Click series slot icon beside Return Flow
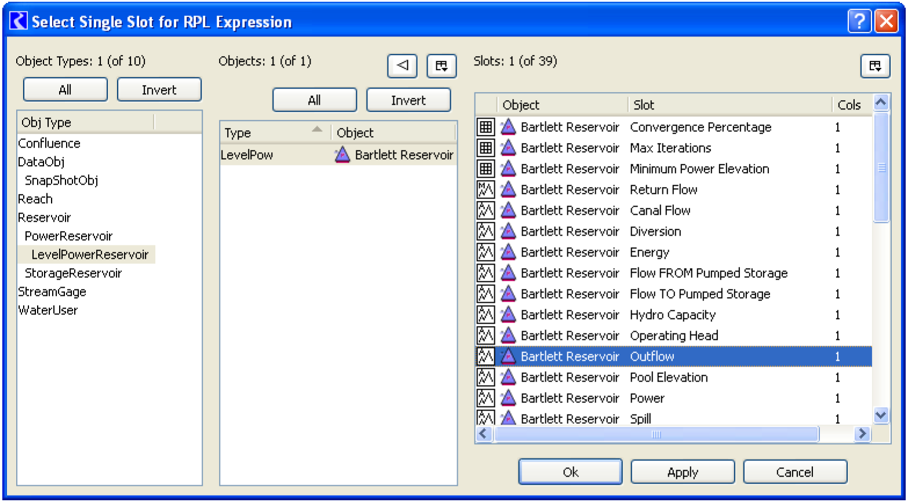 point(486,190)
